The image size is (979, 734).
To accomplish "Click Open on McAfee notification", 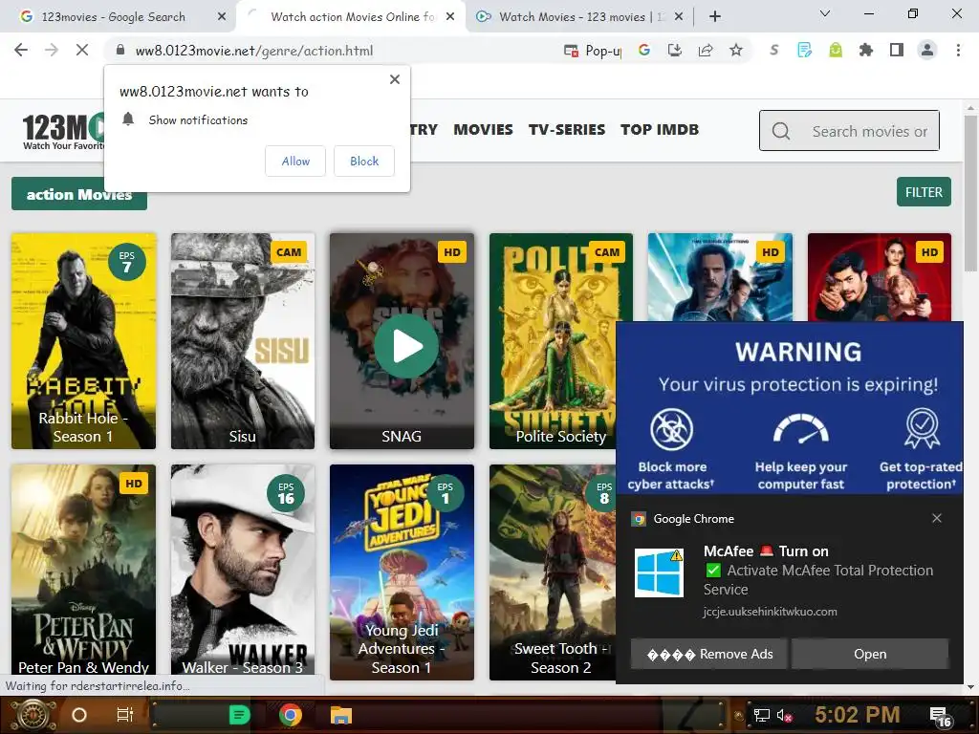I will tap(870, 654).
